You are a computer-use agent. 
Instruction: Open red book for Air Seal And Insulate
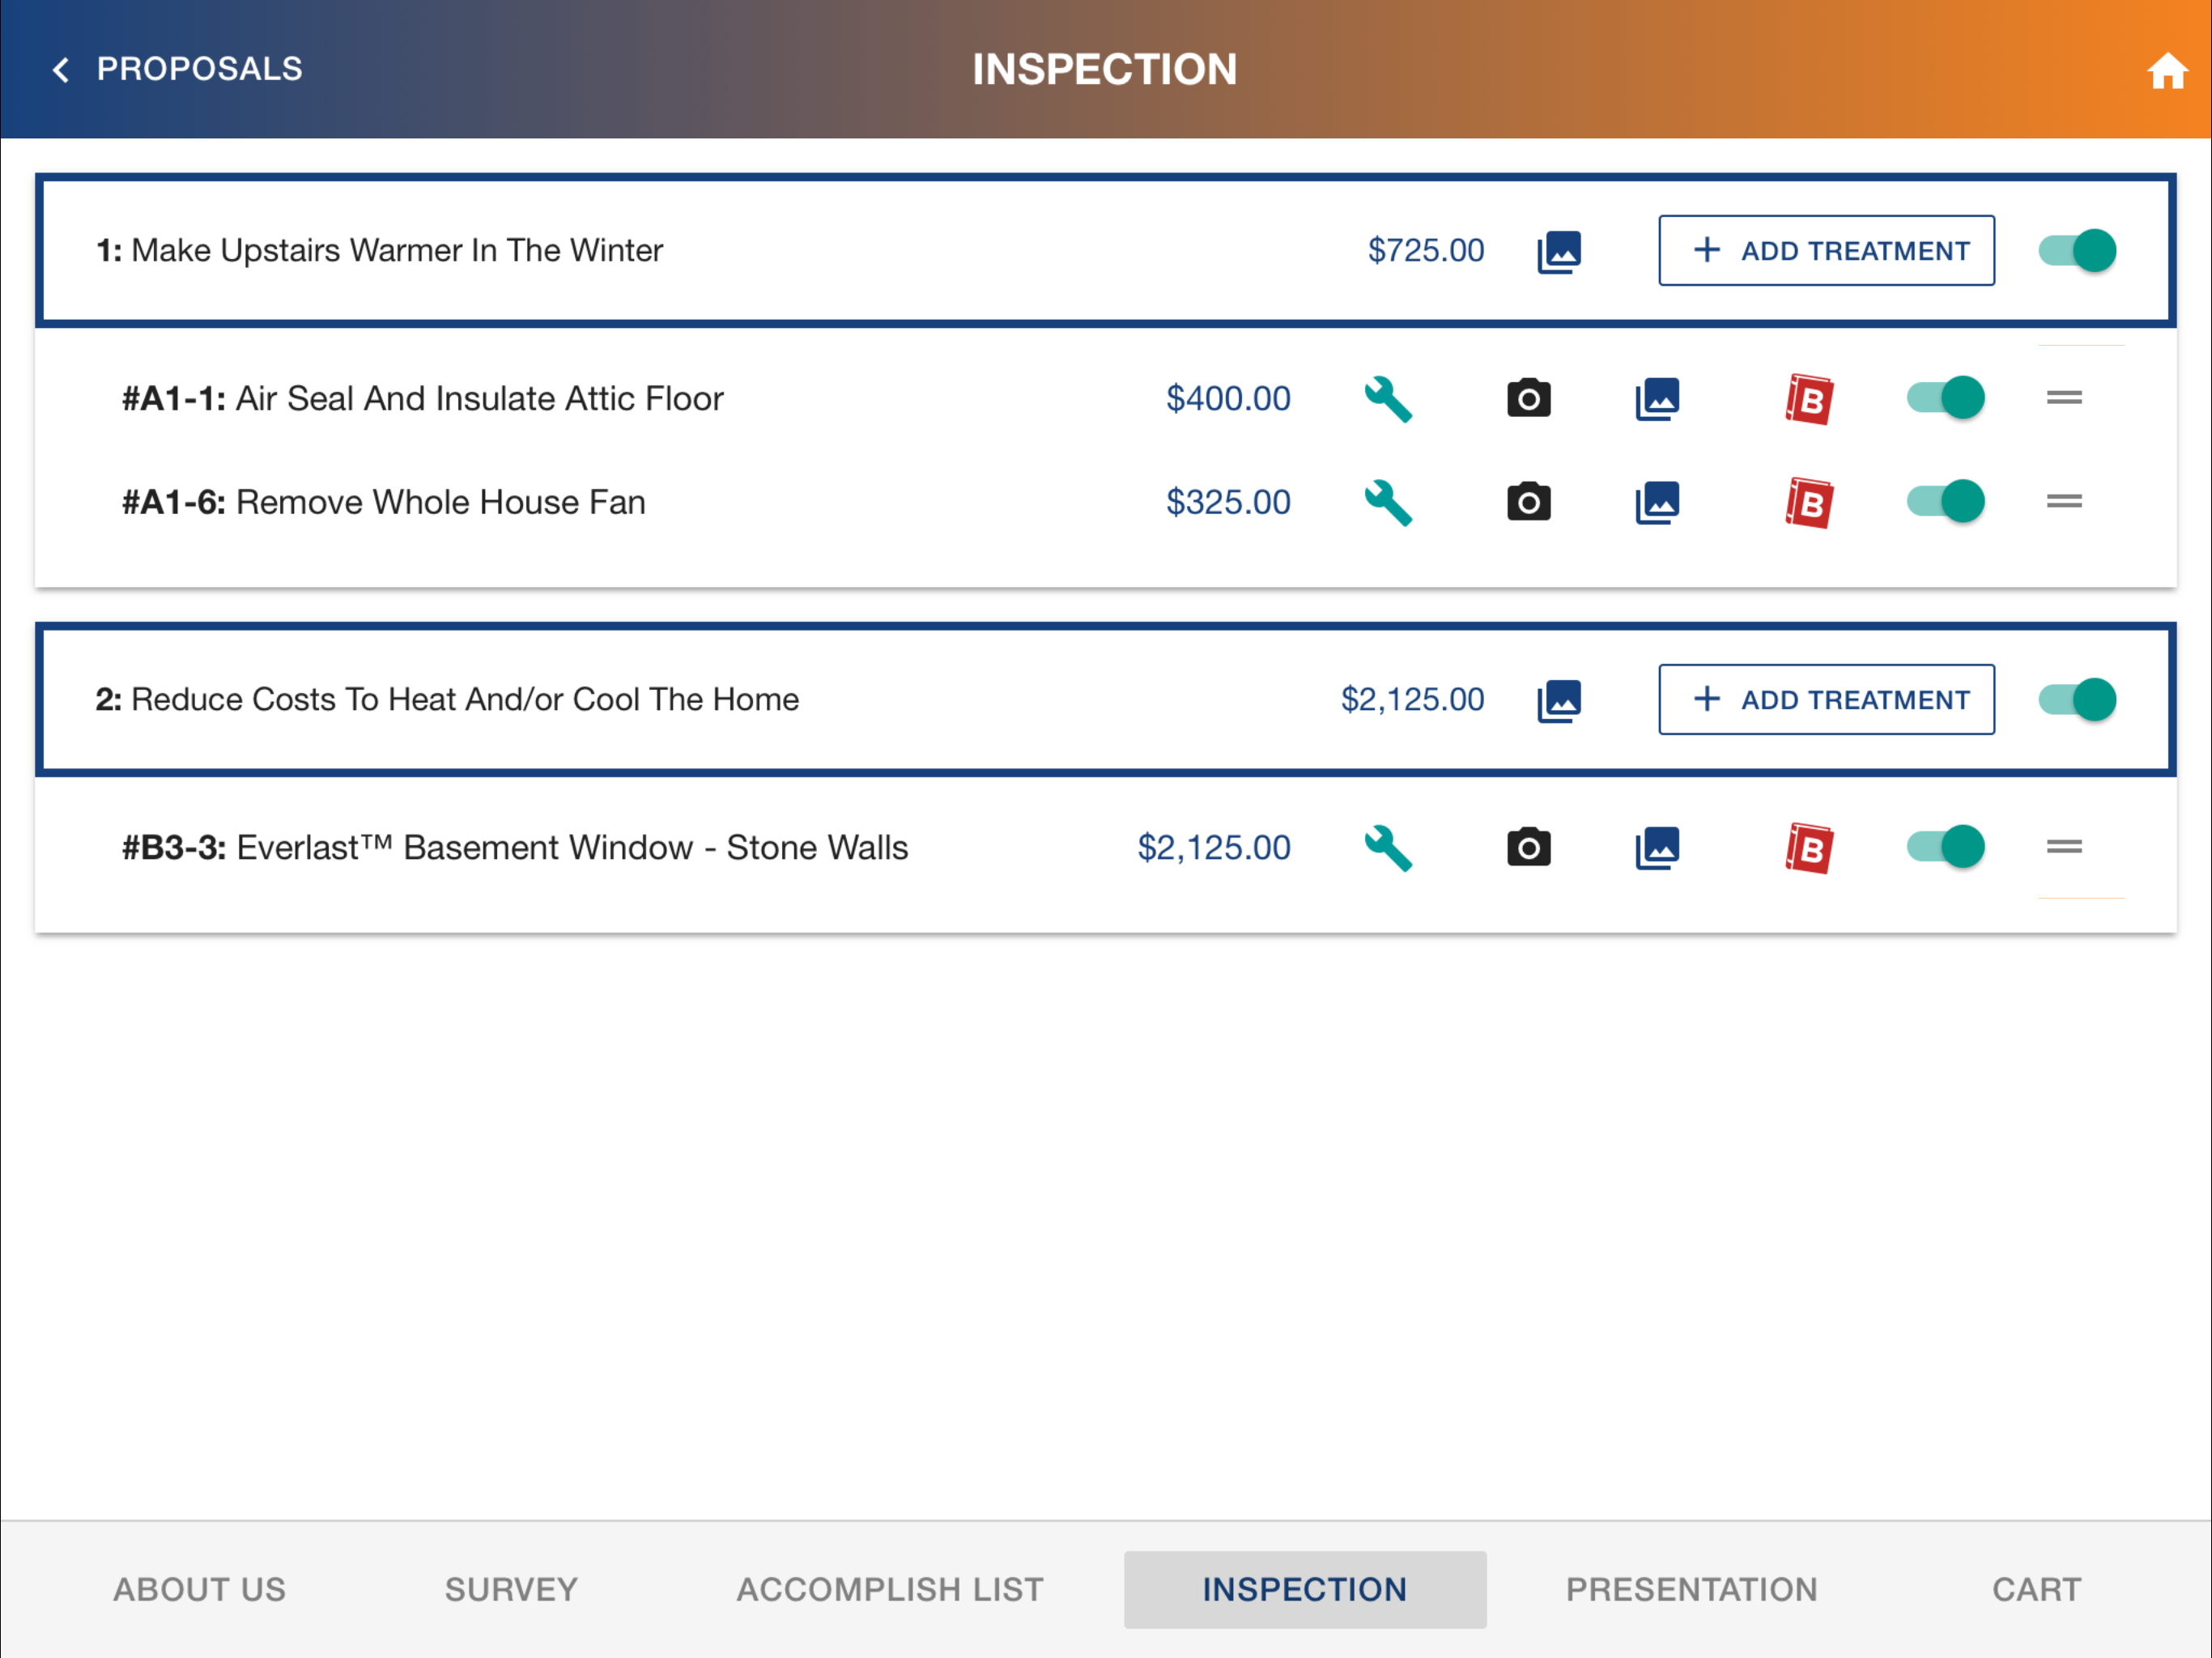tap(1809, 399)
